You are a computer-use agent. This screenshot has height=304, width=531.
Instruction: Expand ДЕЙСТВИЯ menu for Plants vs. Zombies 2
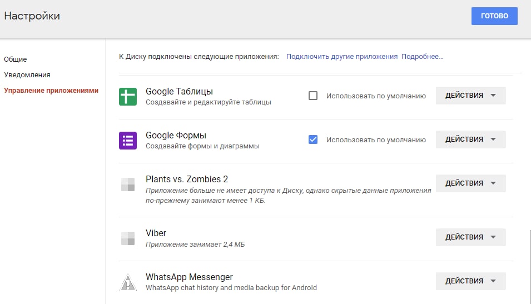(x=470, y=183)
